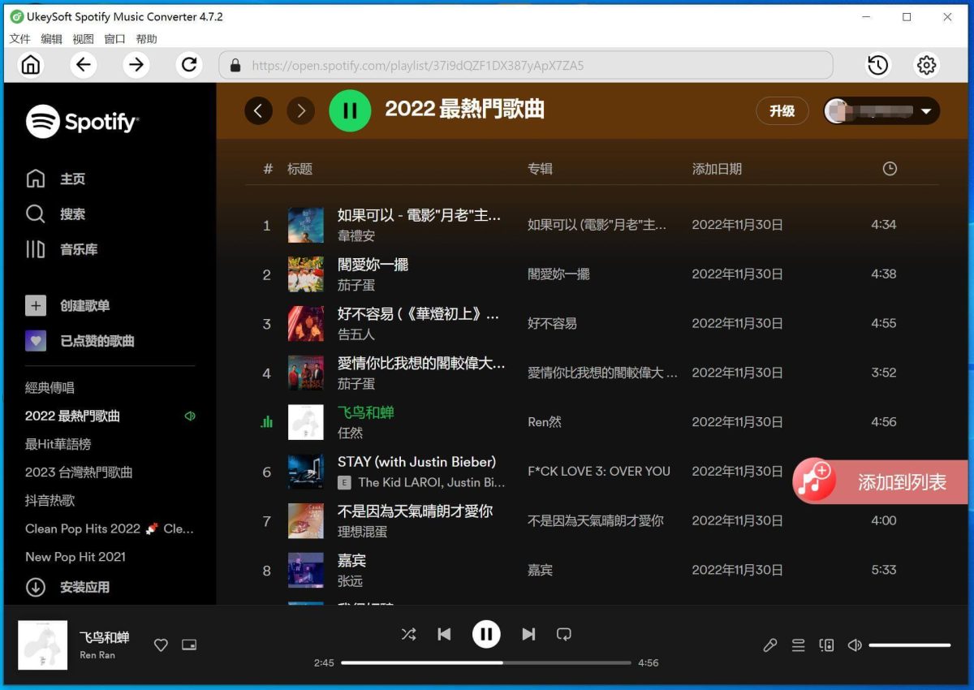This screenshot has height=690, width=974.
Task: Open the 编辑 menu
Action: pos(51,39)
